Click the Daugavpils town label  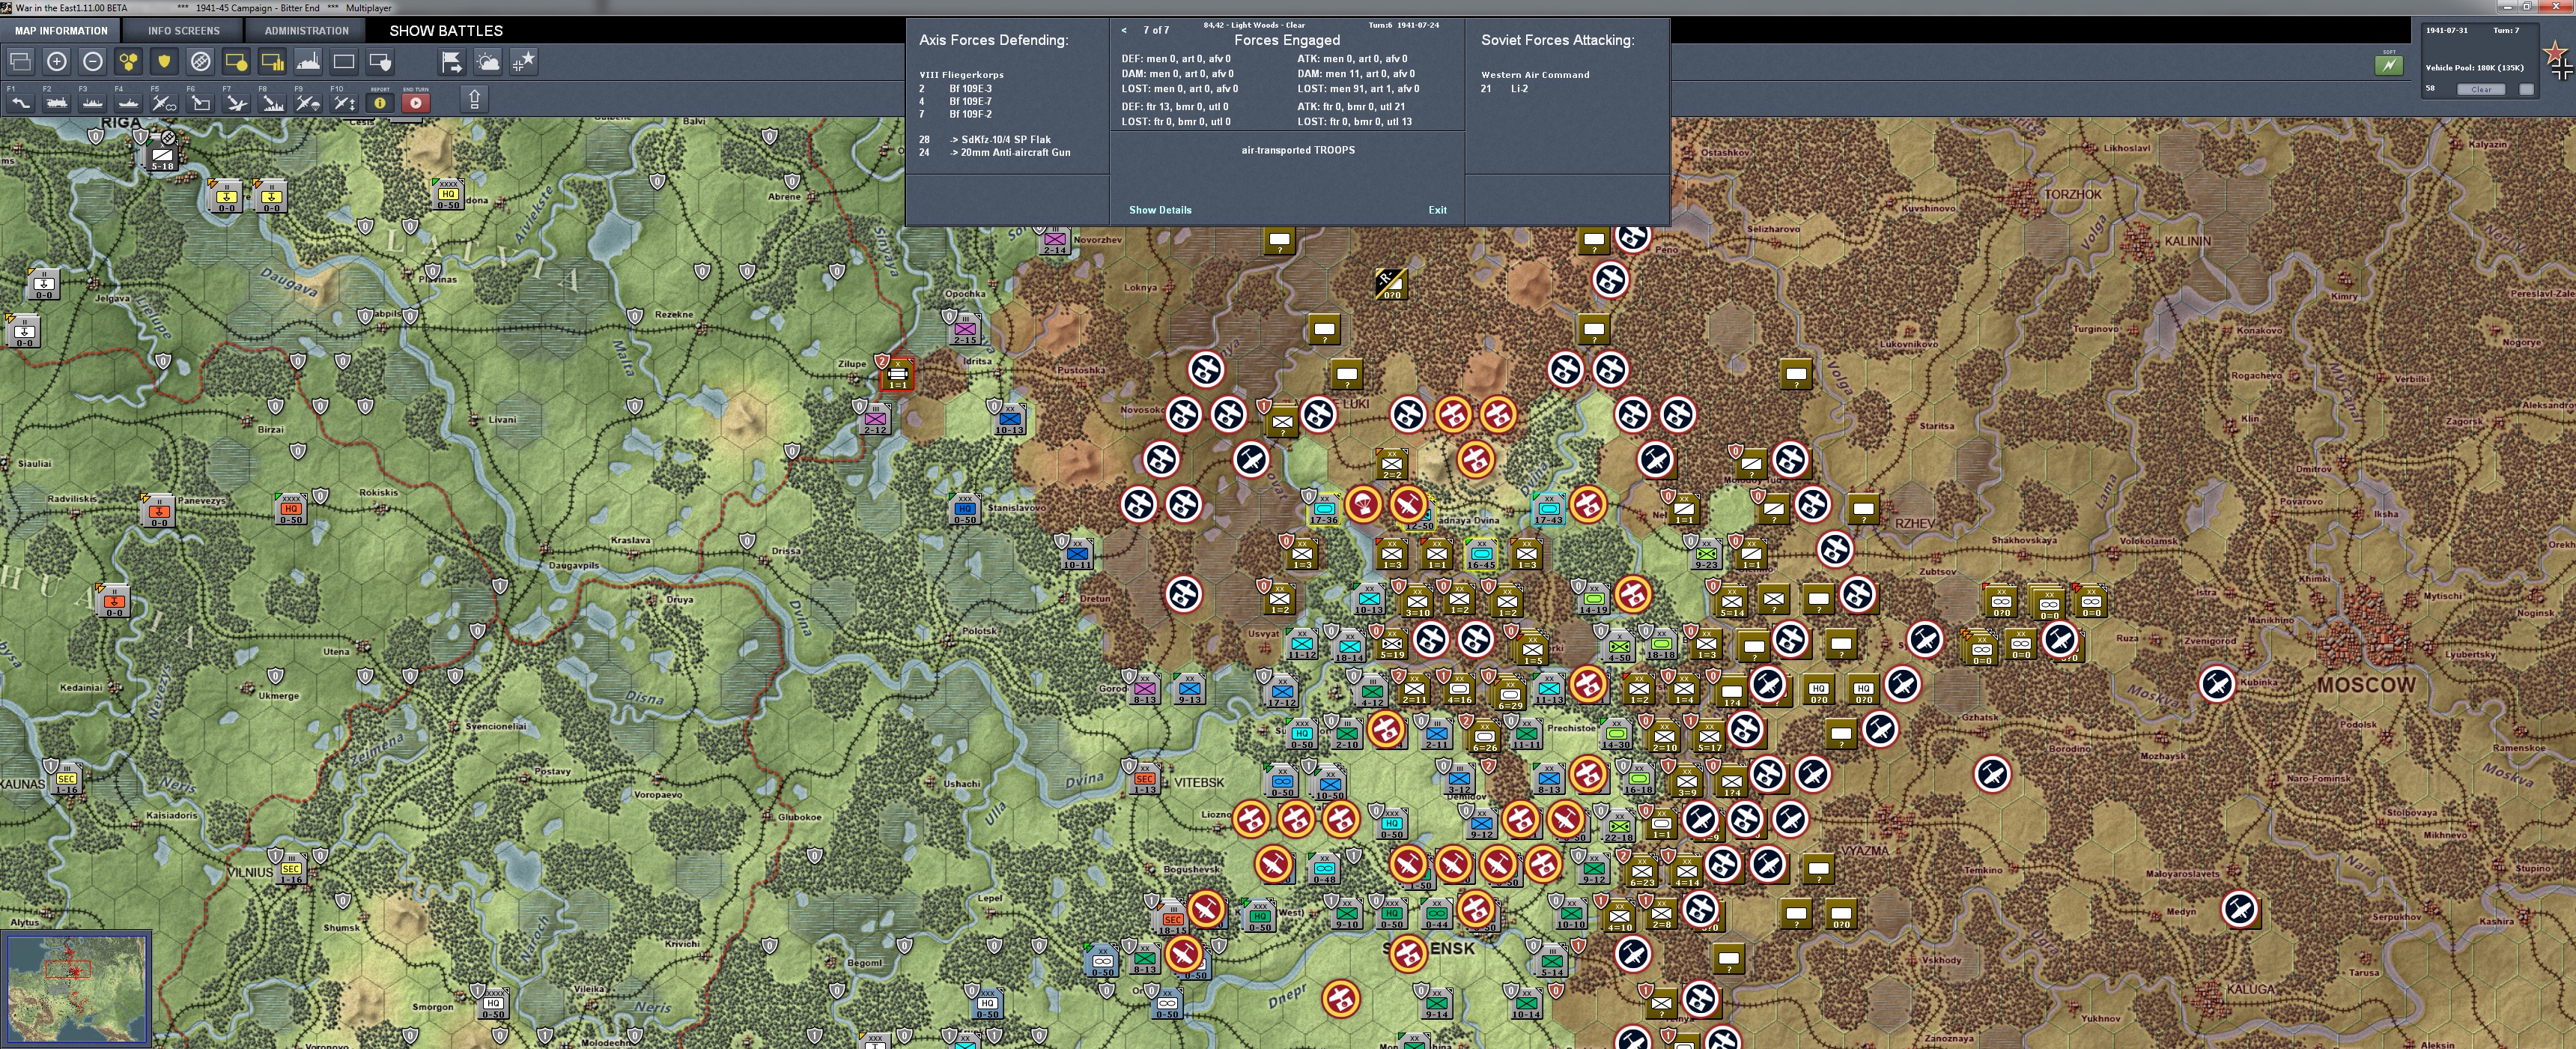[573, 566]
